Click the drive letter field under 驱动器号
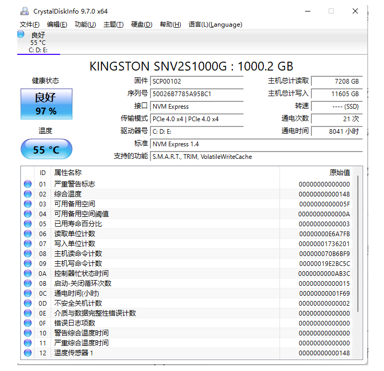The height and width of the screenshot is (371, 384). 196,132
